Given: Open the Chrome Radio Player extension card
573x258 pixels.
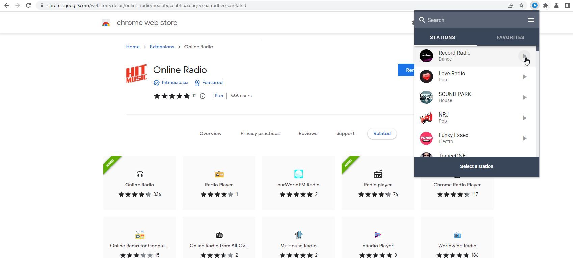Looking at the screenshot, I should (x=457, y=183).
